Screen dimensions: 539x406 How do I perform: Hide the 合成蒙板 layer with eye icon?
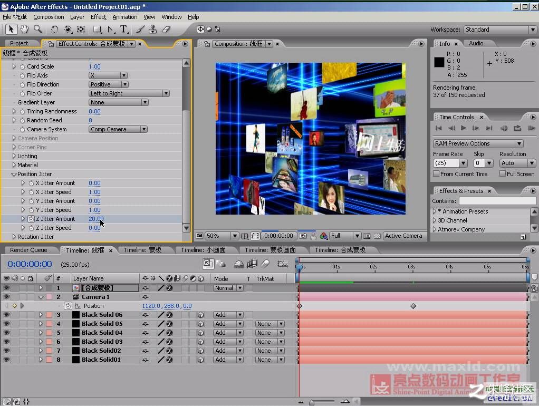(x=6, y=288)
